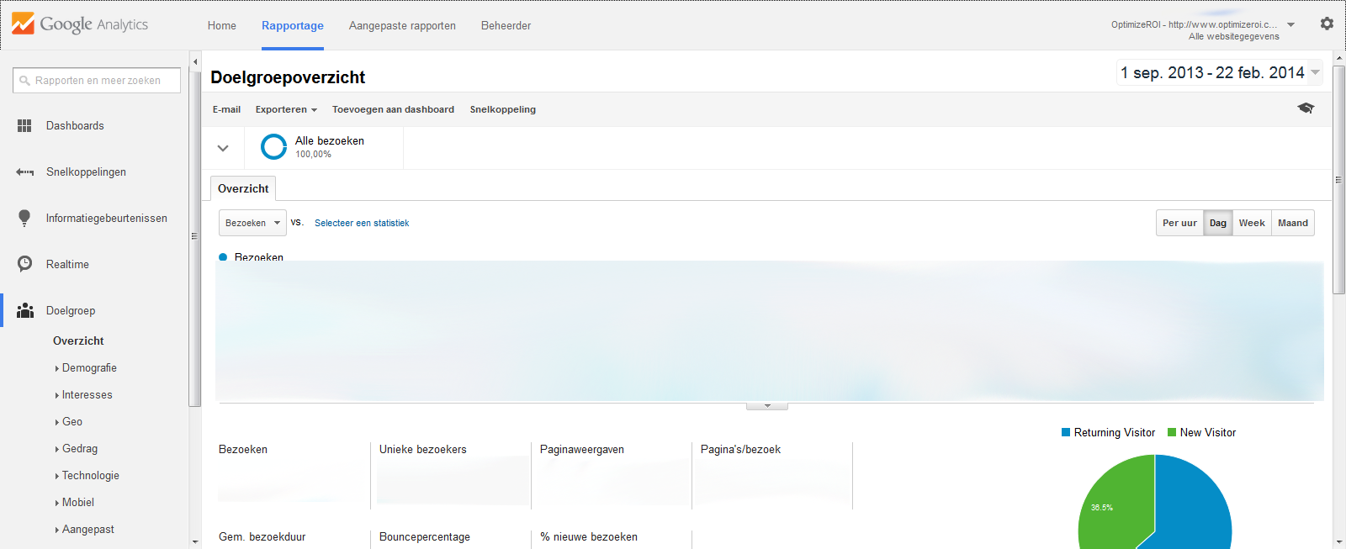Viewport: 1346px width, 549px height.
Task: Select the Overzicht report tab
Action: (243, 188)
